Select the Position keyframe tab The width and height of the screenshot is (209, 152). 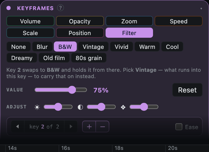[80, 33]
